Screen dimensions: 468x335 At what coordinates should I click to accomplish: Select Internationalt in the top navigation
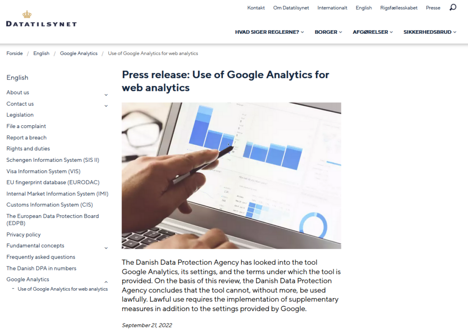point(332,8)
